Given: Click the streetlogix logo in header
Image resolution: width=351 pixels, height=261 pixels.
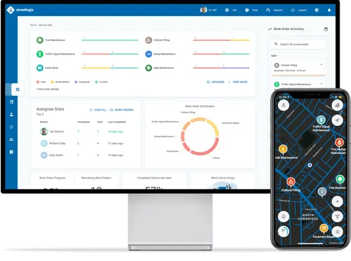Looking at the screenshot, I should point(20,10).
